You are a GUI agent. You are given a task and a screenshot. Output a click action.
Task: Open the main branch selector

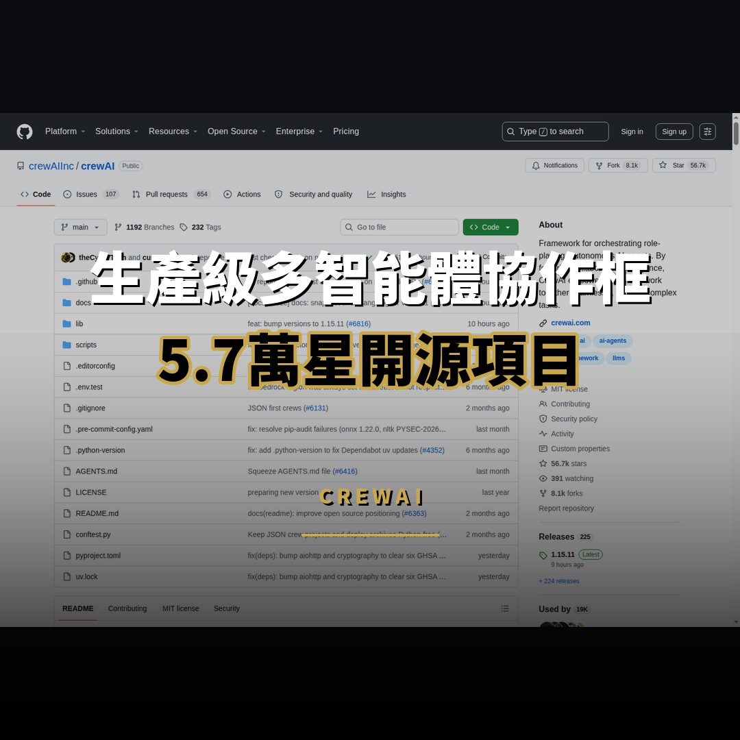point(80,227)
